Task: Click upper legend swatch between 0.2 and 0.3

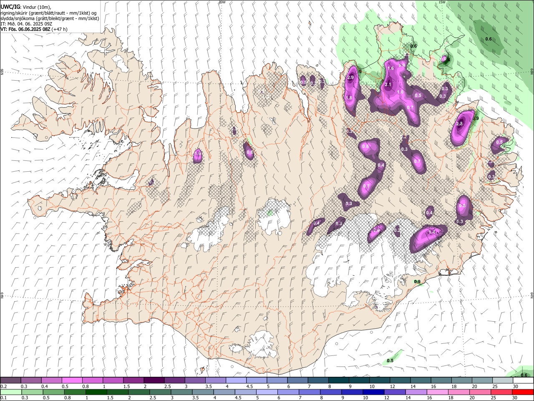Action: pyautogui.click(x=11, y=381)
